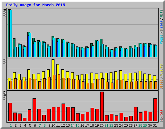Click the tallest red KBytes bar for day 20
This screenshot has width=165, height=129.
coord(102,106)
